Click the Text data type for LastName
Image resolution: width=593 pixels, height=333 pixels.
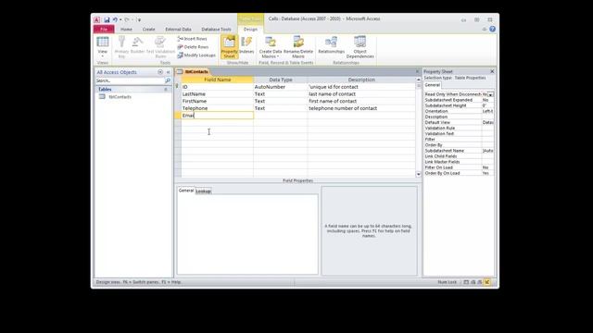281,94
